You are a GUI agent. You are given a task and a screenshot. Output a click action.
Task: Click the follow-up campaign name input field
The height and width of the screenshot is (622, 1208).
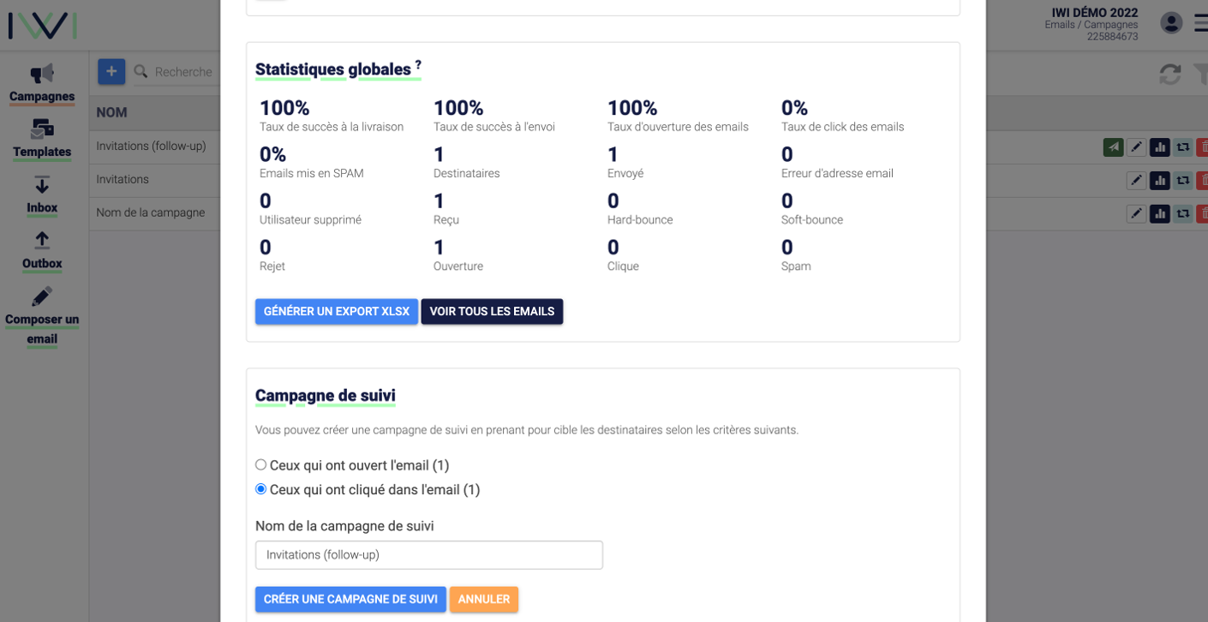[428, 555]
